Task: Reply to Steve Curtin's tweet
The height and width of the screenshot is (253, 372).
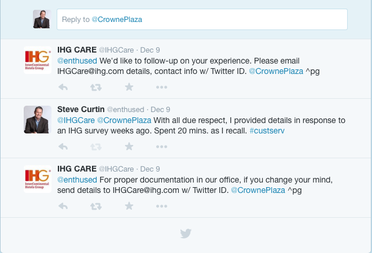Action: pyautogui.click(x=64, y=146)
